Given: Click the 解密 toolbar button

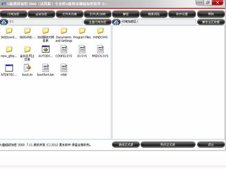Looking at the screenshot, I should point(126,14).
